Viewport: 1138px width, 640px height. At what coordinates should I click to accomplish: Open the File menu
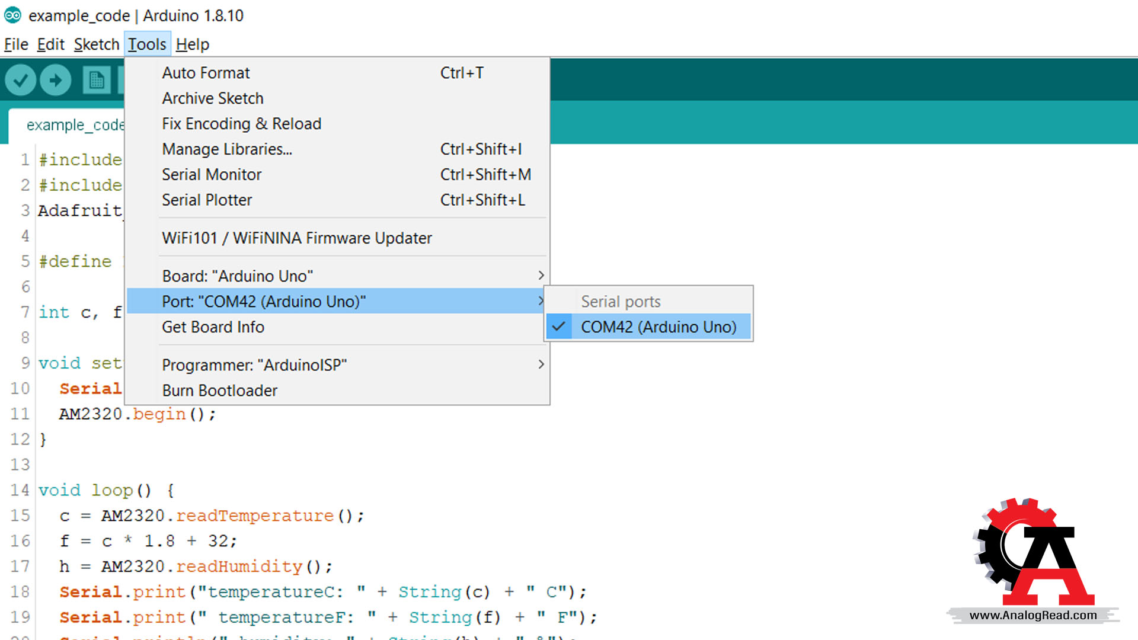point(16,44)
